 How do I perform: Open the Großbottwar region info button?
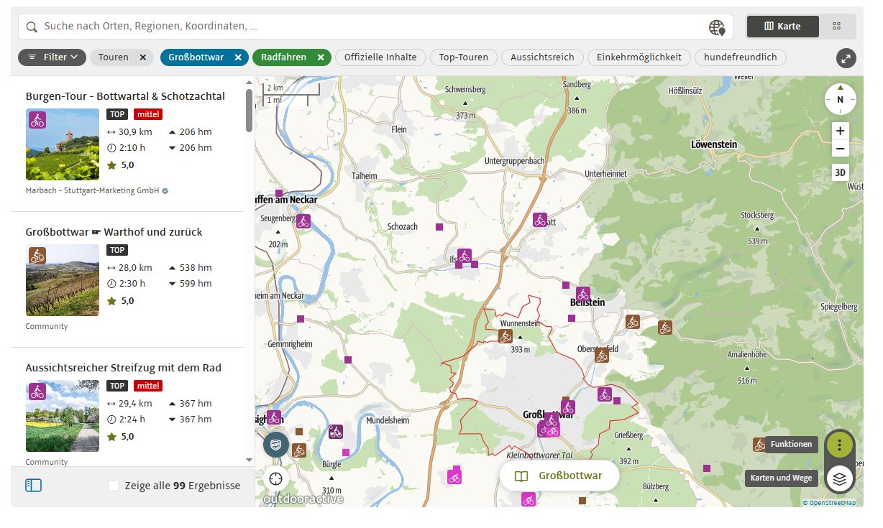pos(559,476)
